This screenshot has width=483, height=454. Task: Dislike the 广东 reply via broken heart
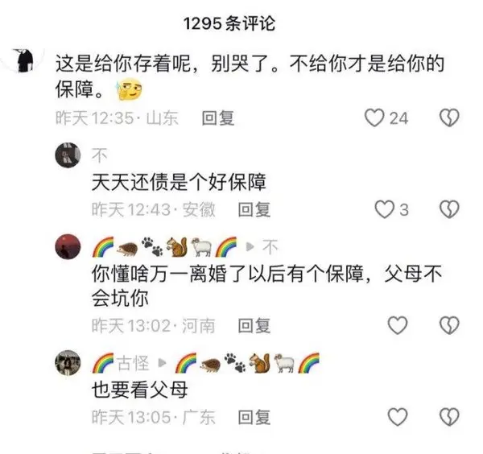449,417
